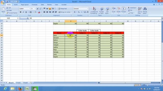The image size is (163, 91).
Task: Toggle Wrap Text for the cell
Action: tap(63, 9)
